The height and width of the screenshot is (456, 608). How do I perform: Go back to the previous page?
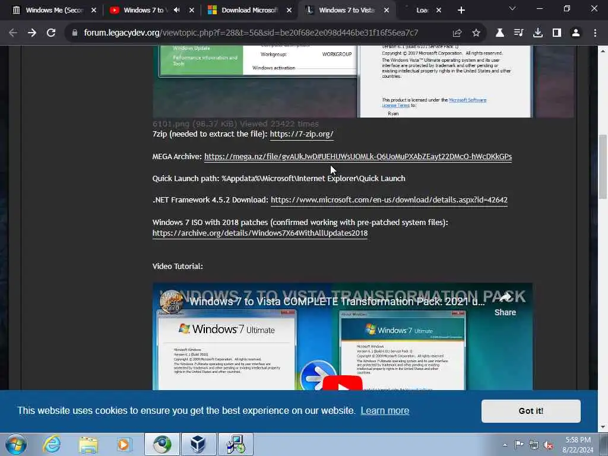click(x=13, y=33)
